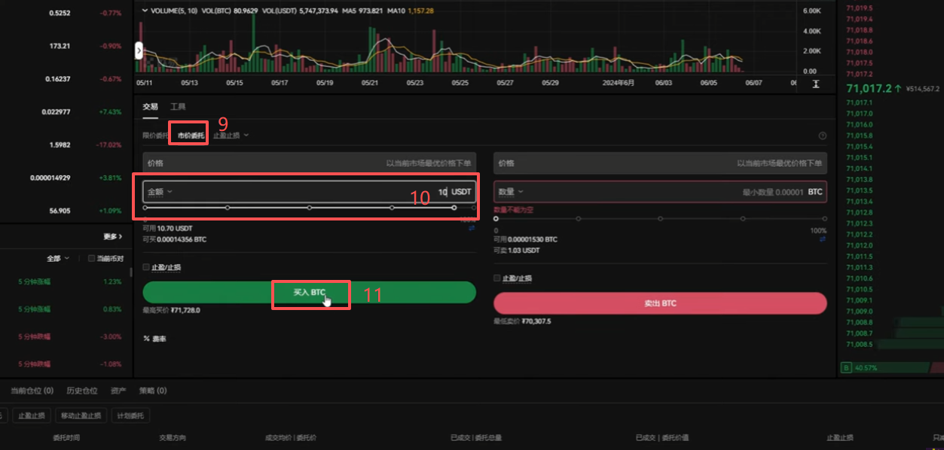The image size is (944, 450).
Task: Click the buy-side transfer swap icon
Action: click(x=472, y=228)
